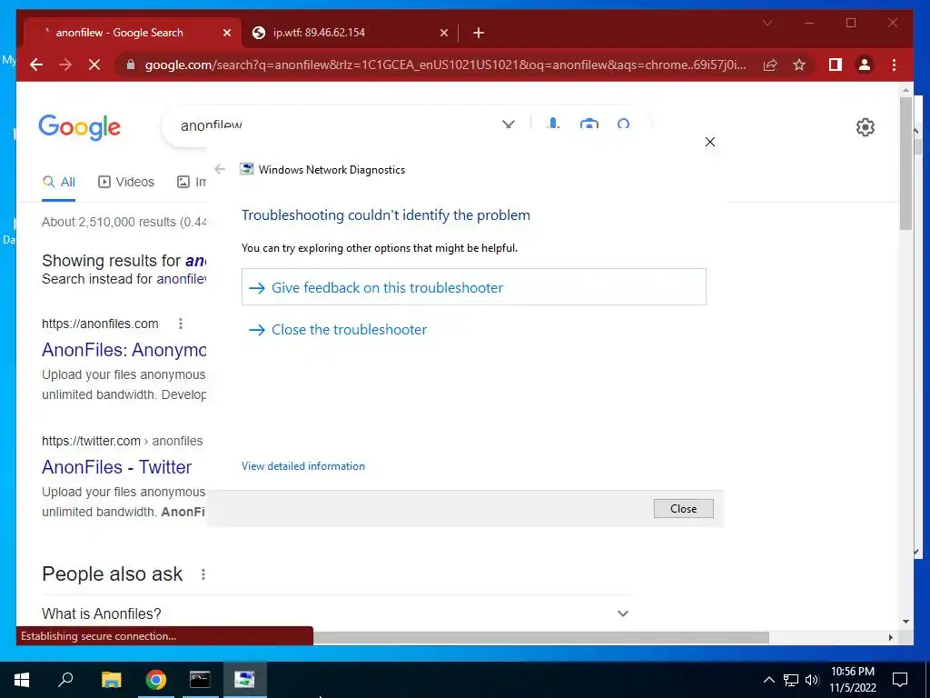930x698 pixels.
Task: Open Windows notification center
Action: click(900, 680)
